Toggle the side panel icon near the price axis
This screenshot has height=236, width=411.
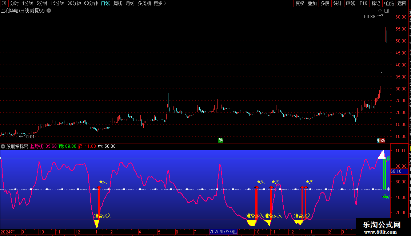pyautogui.click(x=387, y=11)
